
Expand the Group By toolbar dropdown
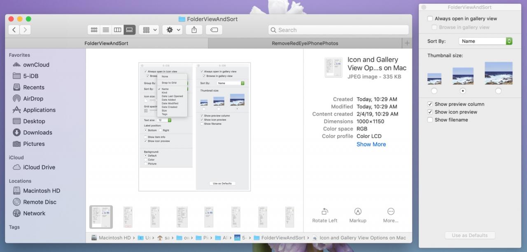pyautogui.click(x=149, y=30)
